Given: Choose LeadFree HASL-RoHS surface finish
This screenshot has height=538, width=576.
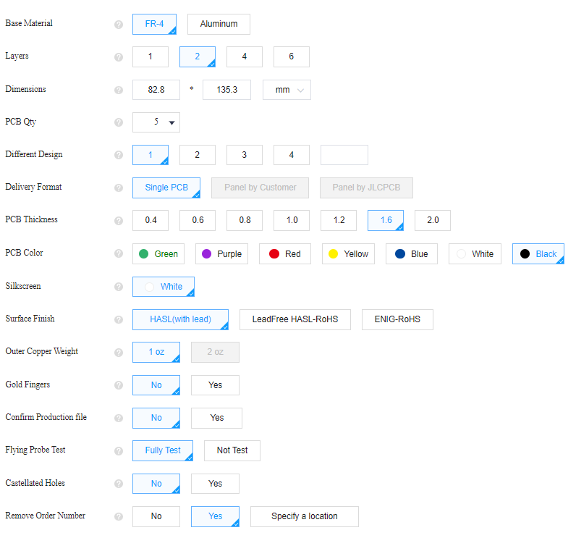Looking at the screenshot, I should click(295, 319).
